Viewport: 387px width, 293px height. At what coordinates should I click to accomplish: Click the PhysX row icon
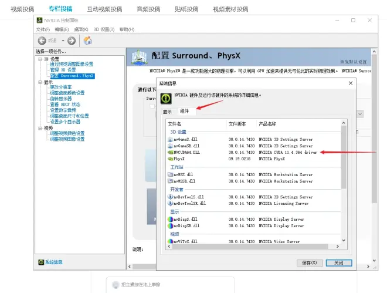click(170, 159)
